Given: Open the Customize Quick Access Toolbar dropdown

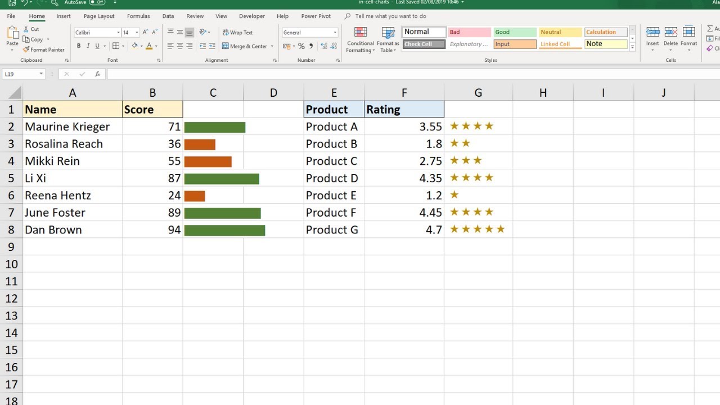Looking at the screenshot, I should 115,3.
